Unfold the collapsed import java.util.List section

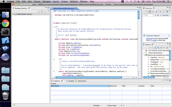(x=54, y=23)
